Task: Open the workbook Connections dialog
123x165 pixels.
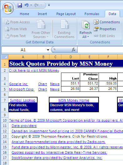Action: [x=107, y=22]
